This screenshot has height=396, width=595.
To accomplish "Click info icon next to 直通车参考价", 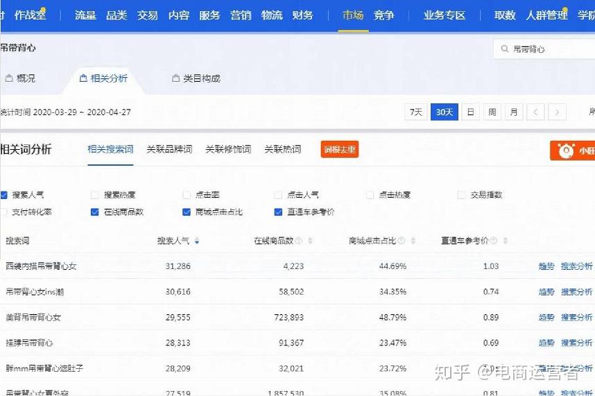I will [x=494, y=241].
